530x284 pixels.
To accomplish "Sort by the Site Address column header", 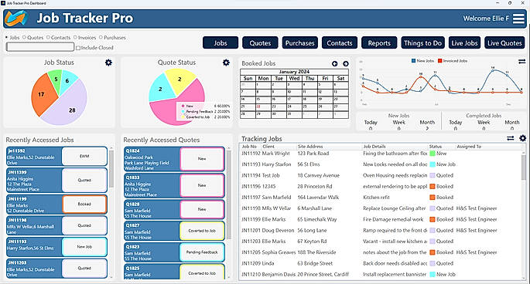I will (310, 147).
